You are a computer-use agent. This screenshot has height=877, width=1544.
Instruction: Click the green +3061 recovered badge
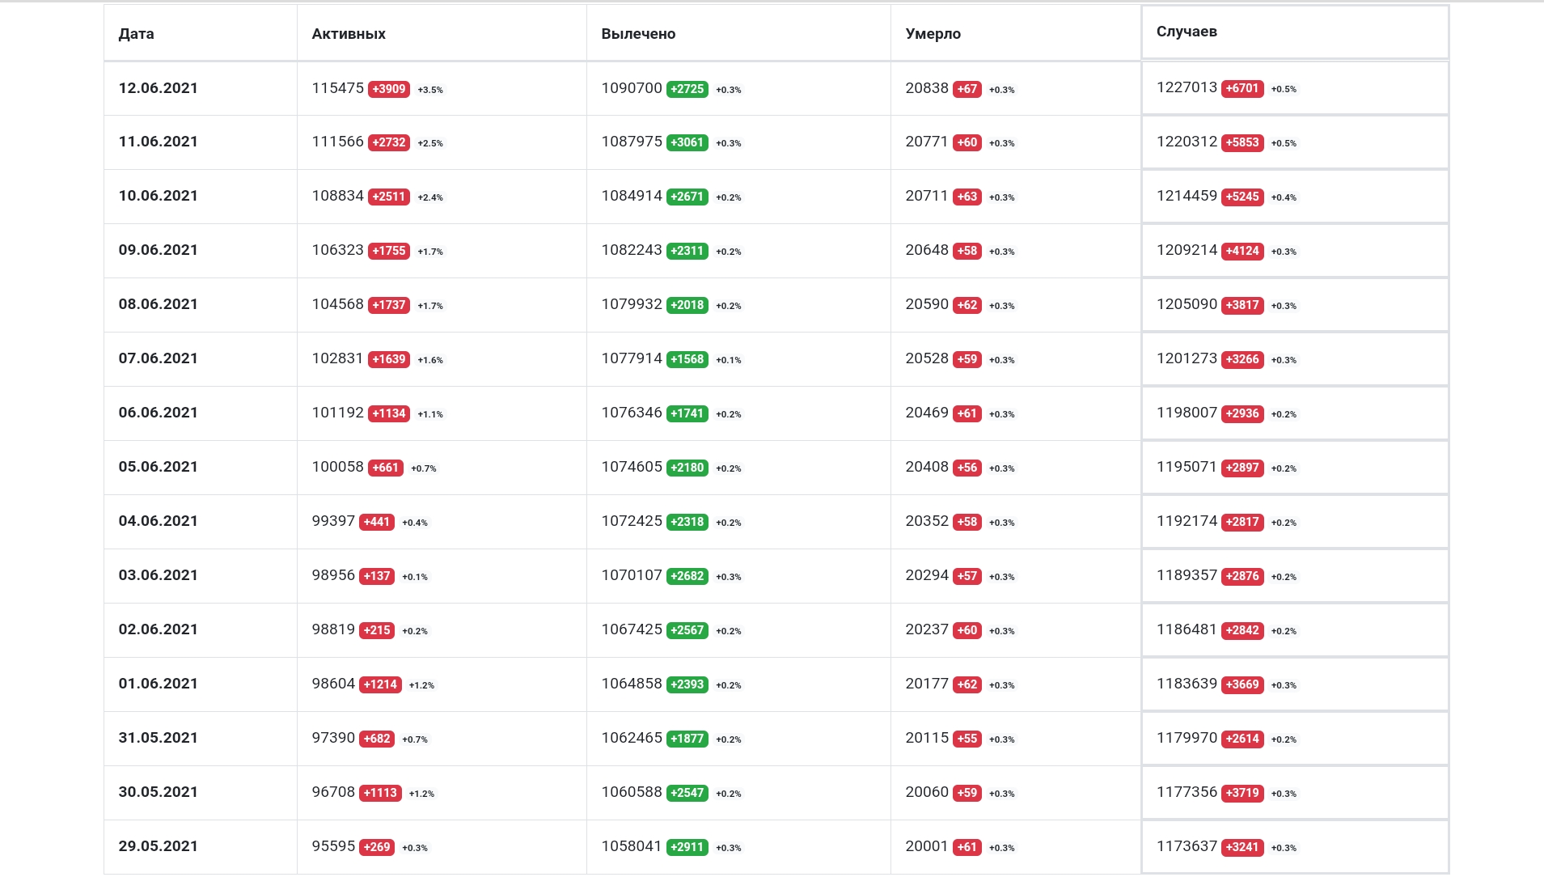click(687, 142)
